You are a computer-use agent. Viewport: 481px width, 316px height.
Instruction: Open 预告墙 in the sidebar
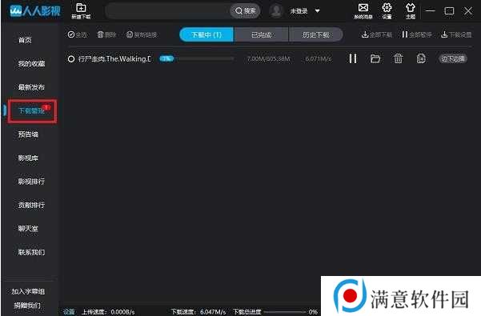(28, 134)
